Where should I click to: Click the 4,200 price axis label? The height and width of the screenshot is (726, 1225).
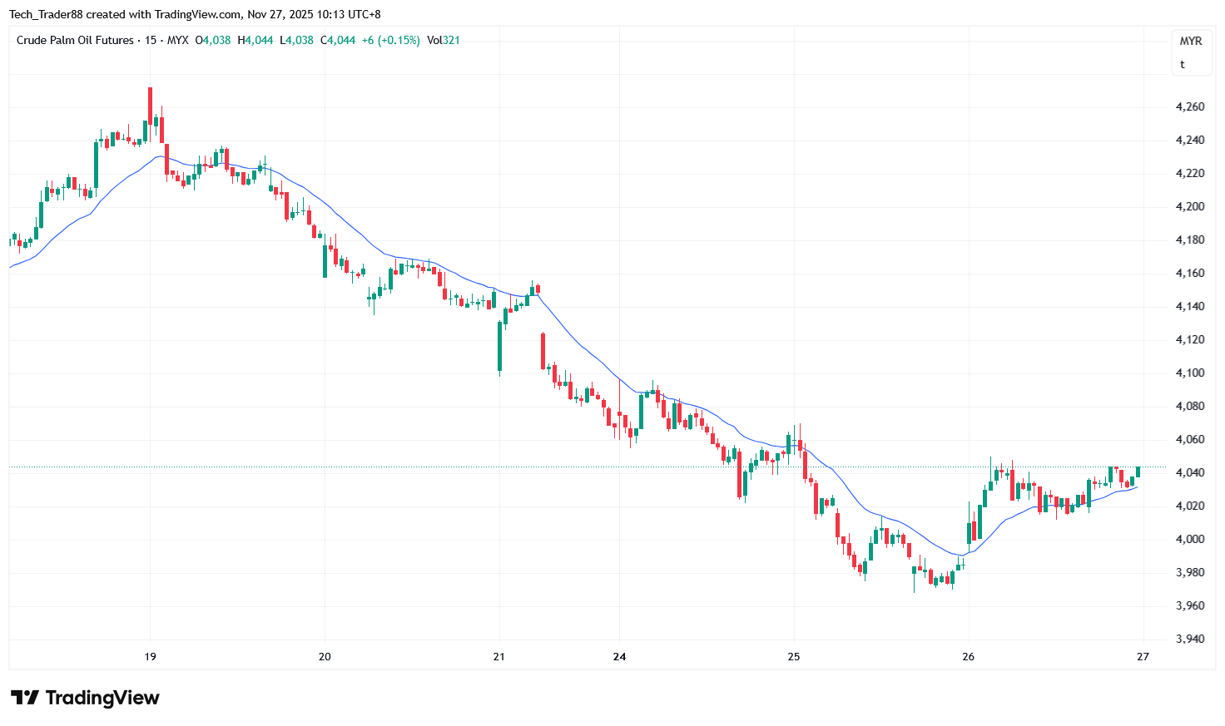1190,206
